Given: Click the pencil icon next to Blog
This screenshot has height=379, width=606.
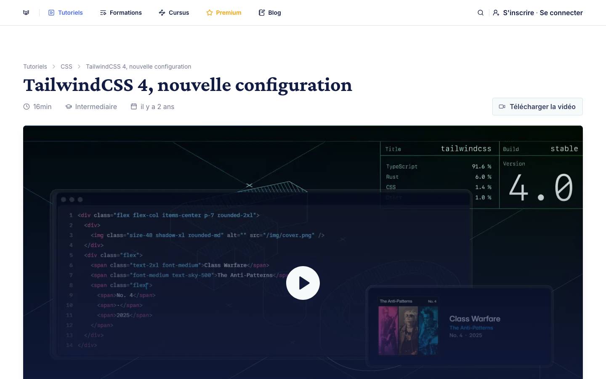Looking at the screenshot, I should 262,13.
